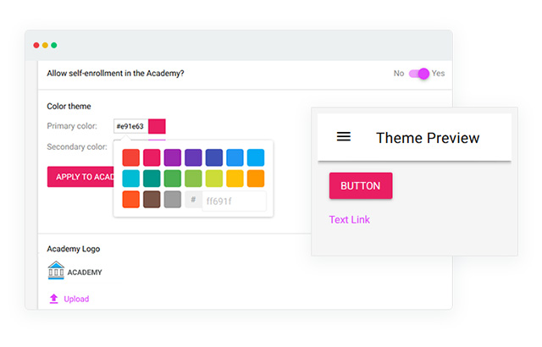Image resolution: width=542 pixels, height=347 pixels.
Task: Toggle the self-enrollment switch
Action: 419,74
